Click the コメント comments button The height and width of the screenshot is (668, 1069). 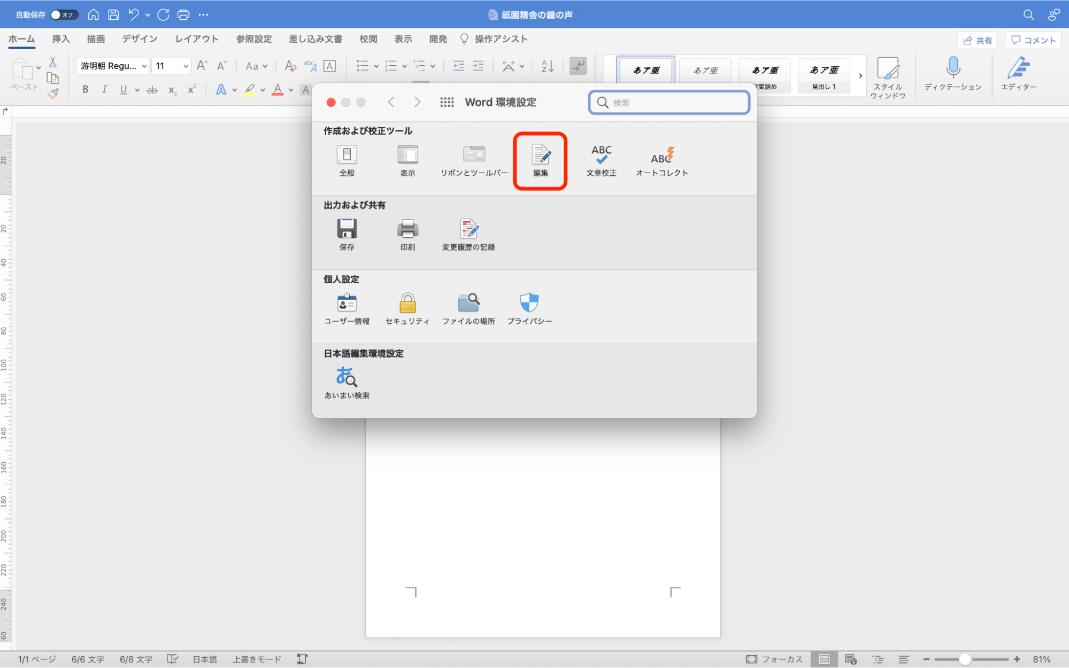(1033, 40)
